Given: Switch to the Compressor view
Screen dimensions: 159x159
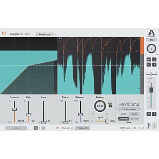Looking at the screenshot, I should [124, 119].
